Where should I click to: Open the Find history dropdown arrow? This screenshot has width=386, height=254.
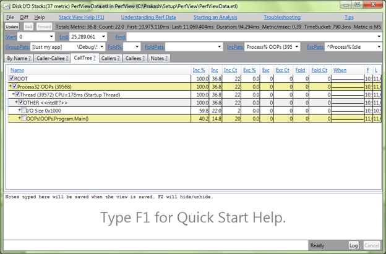click(379, 37)
